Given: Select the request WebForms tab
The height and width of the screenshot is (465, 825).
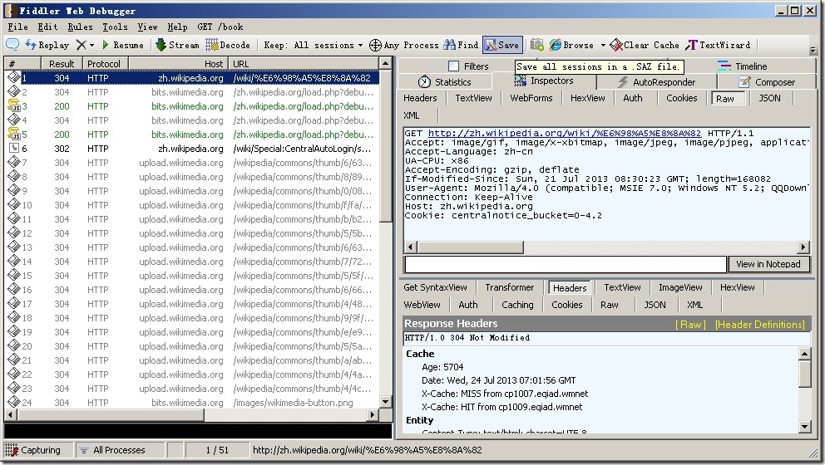Looking at the screenshot, I should [531, 98].
